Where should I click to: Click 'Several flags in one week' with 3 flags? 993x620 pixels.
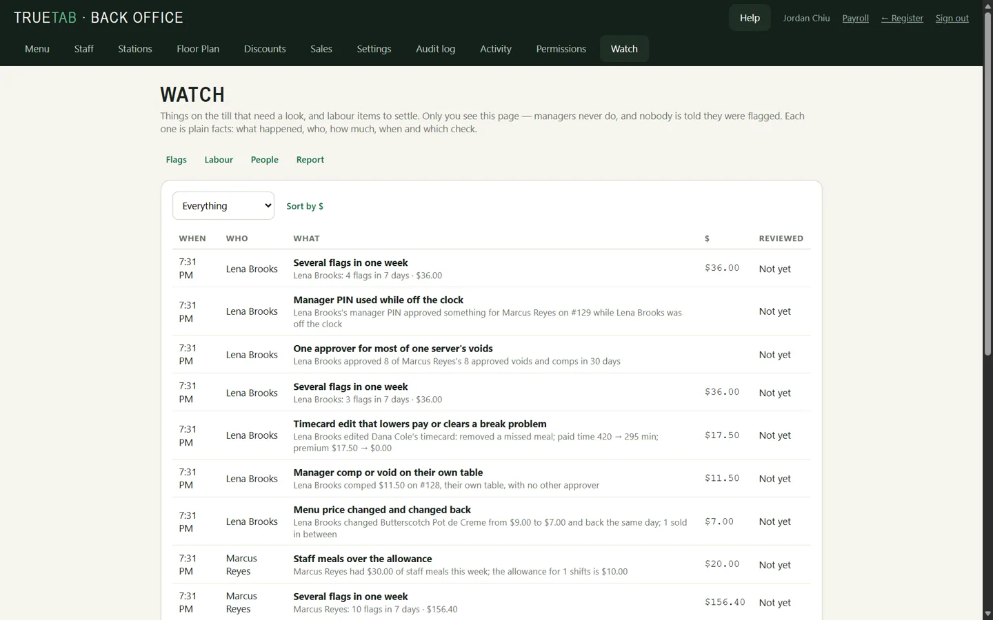350,386
